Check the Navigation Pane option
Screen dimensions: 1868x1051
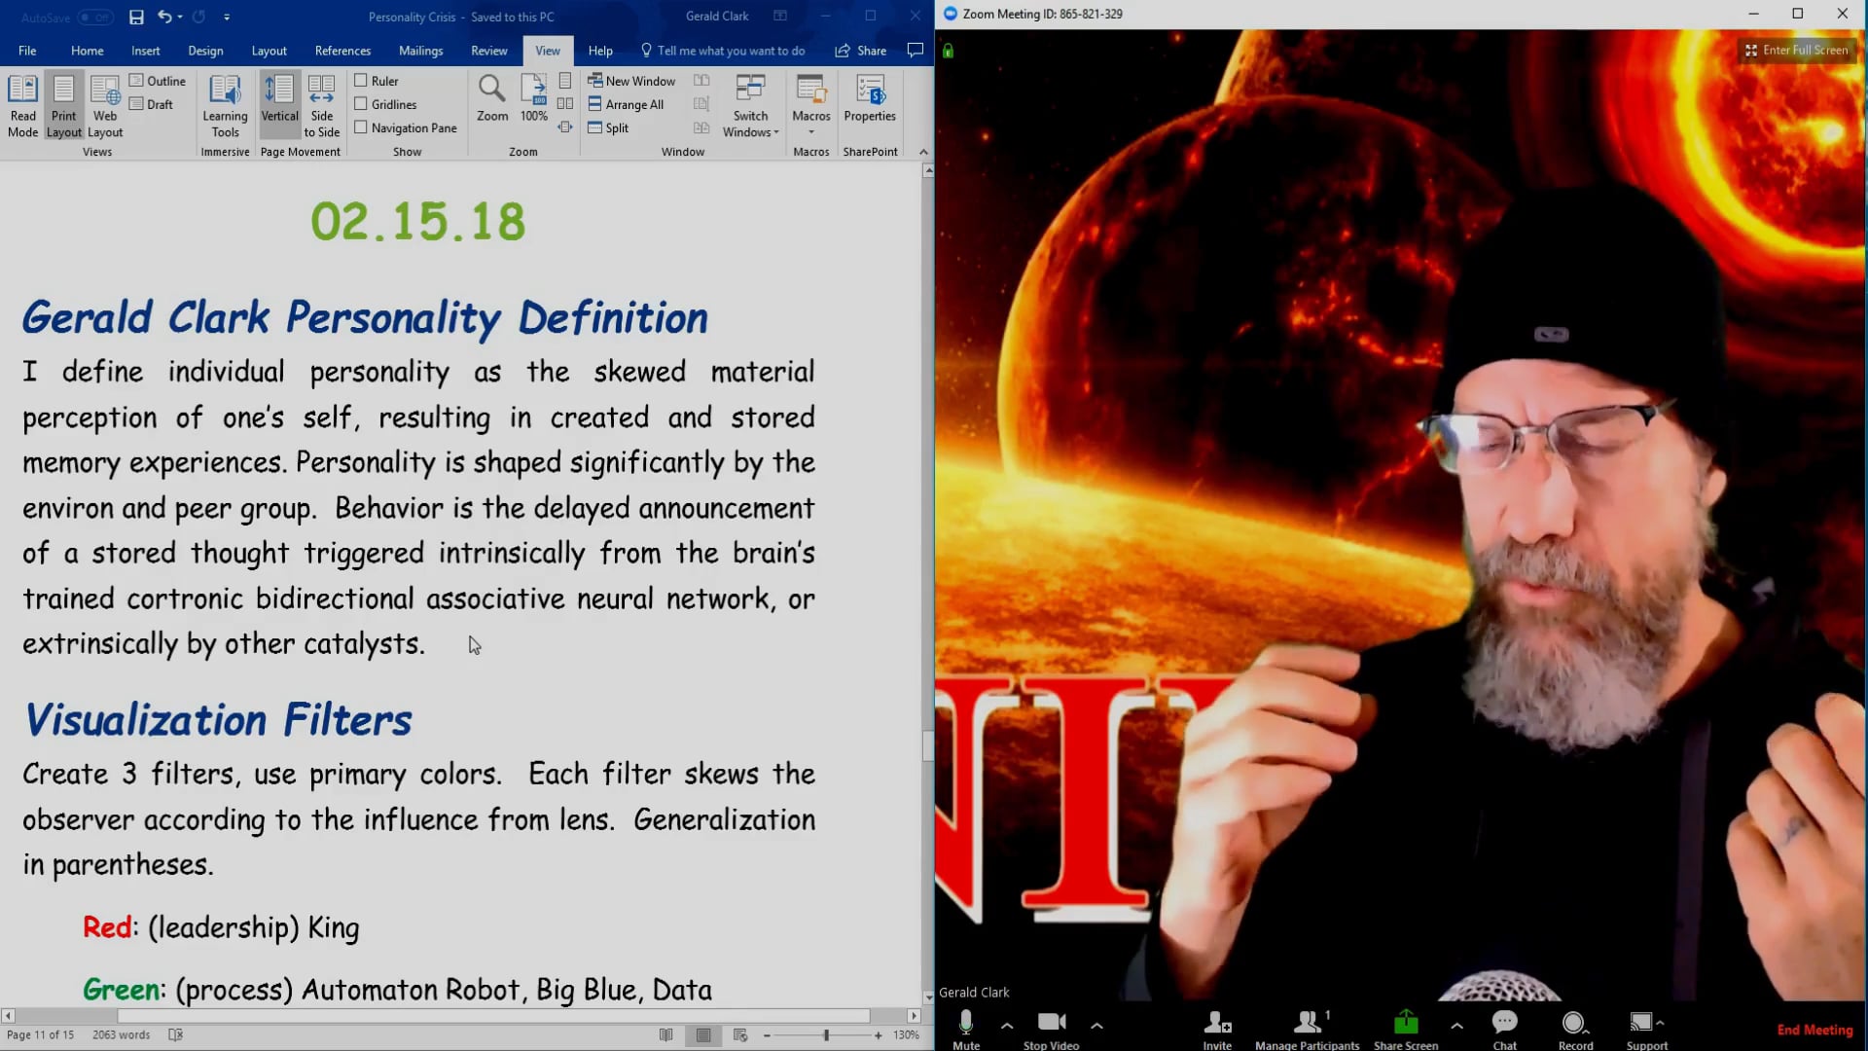(361, 127)
